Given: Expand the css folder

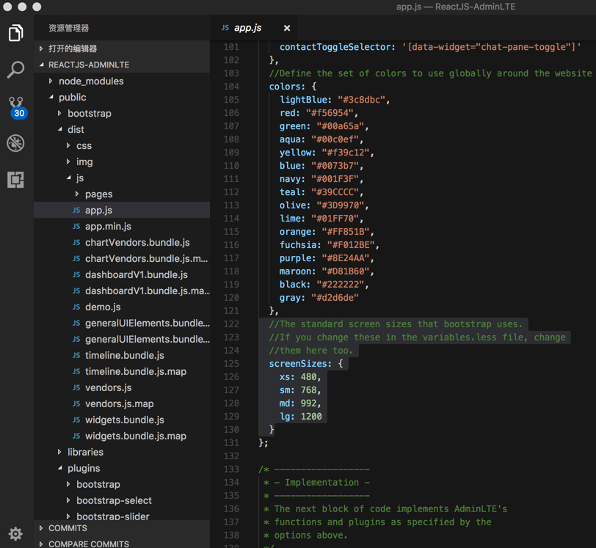Looking at the screenshot, I should [x=84, y=146].
